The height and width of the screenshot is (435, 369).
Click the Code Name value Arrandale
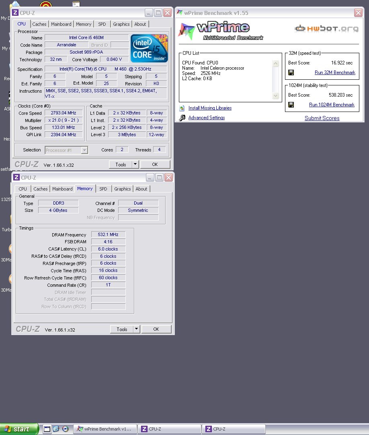tap(66, 45)
